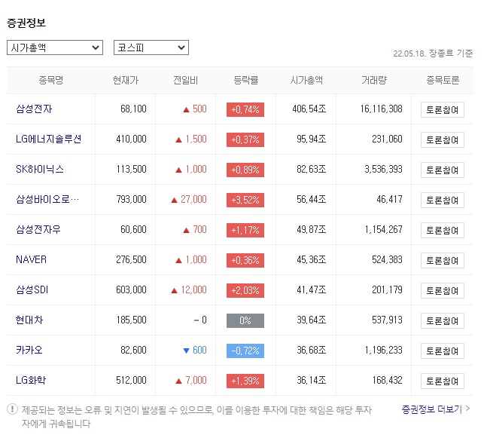Open the LG에너지솔루션 stock link
This screenshot has height=444, width=484.
(48, 139)
